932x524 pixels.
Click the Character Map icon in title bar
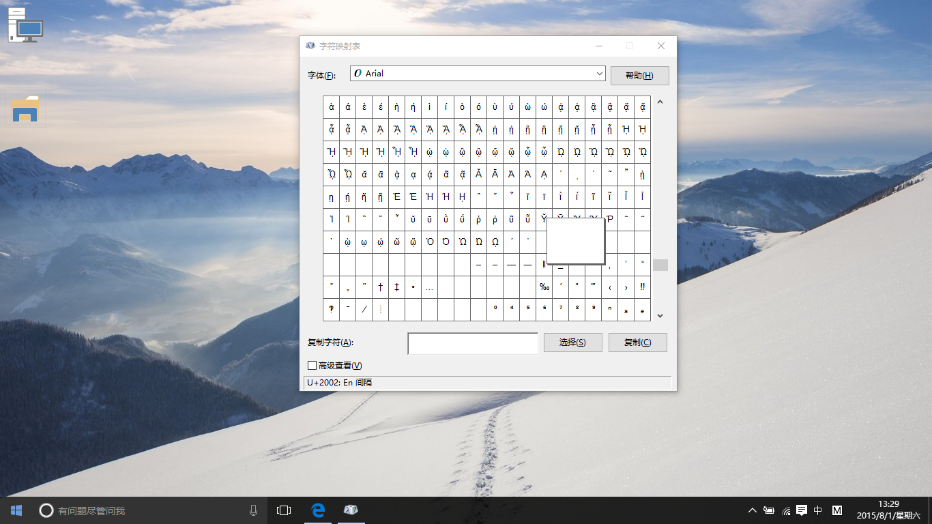click(x=310, y=46)
